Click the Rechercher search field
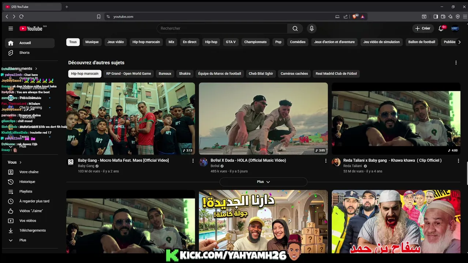 (x=222, y=28)
